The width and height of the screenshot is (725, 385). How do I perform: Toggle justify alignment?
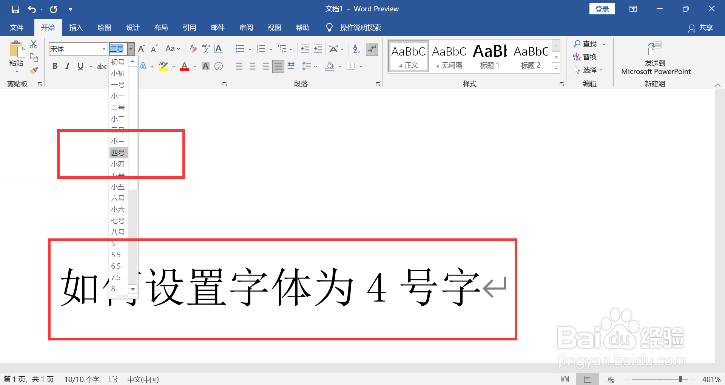click(x=278, y=66)
